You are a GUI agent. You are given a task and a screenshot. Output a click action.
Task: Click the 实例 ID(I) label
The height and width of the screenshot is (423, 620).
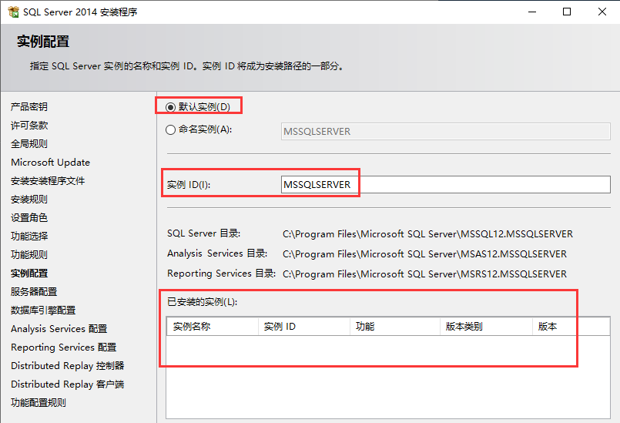click(x=189, y=185)
